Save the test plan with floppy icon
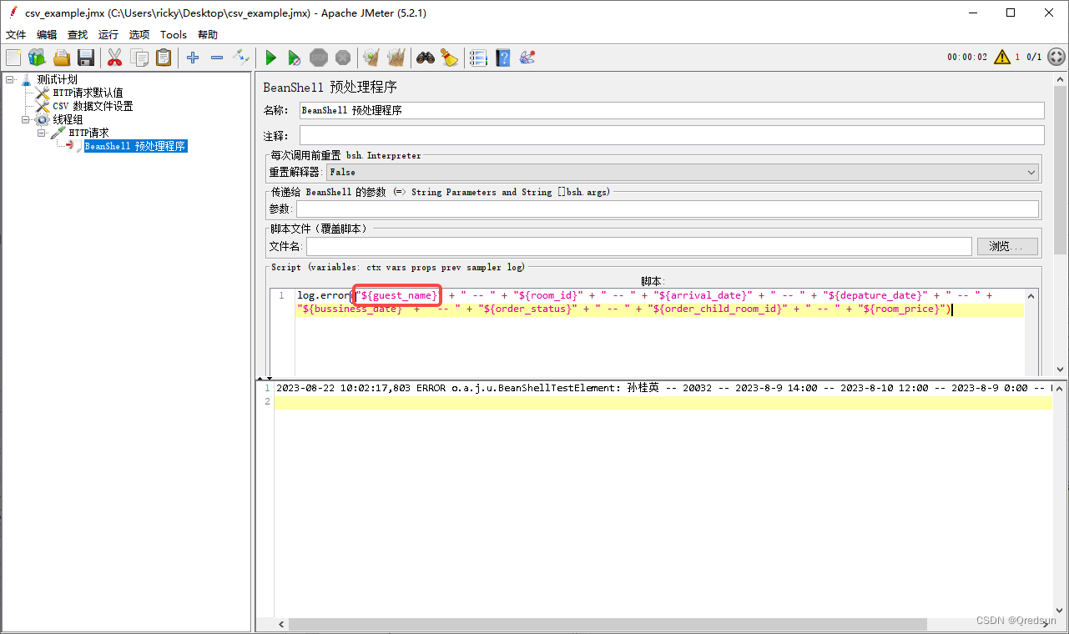This screenshot has width=1069, height=634. point(86,58)
